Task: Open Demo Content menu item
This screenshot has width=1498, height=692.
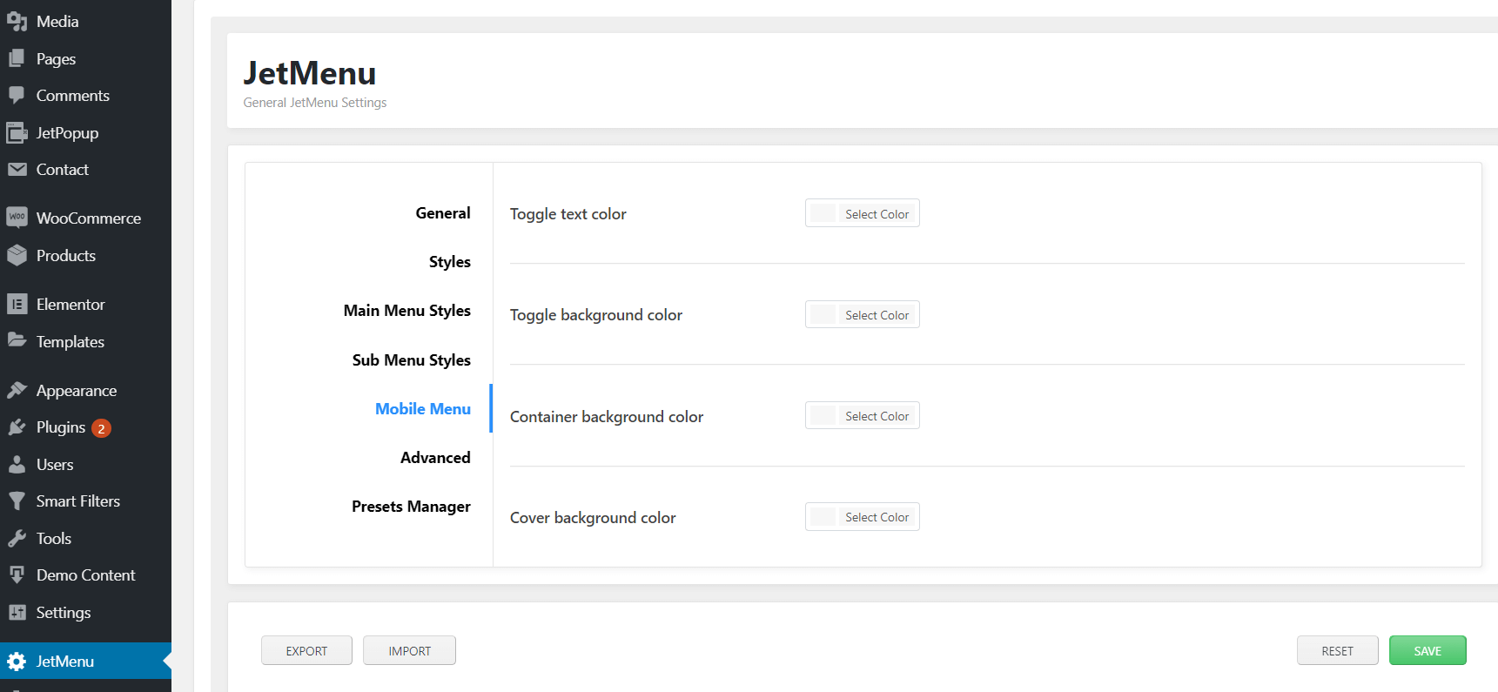Action: click(85, 575)
